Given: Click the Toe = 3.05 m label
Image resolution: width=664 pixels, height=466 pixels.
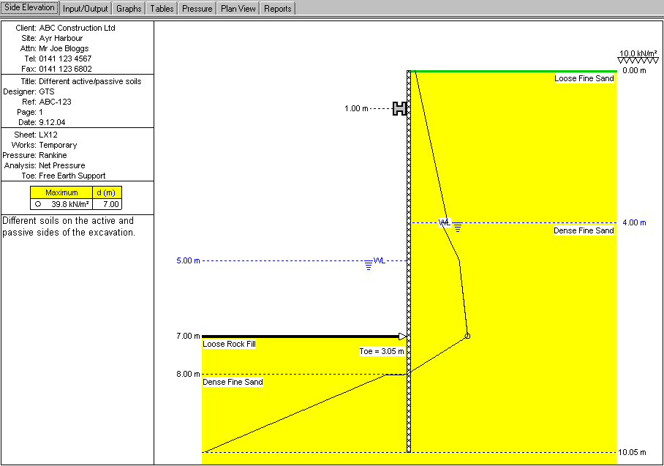Looking at the screenshot, I should point(381,351).
